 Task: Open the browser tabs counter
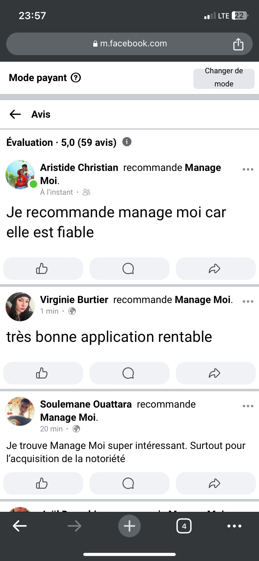pos(184,526)
